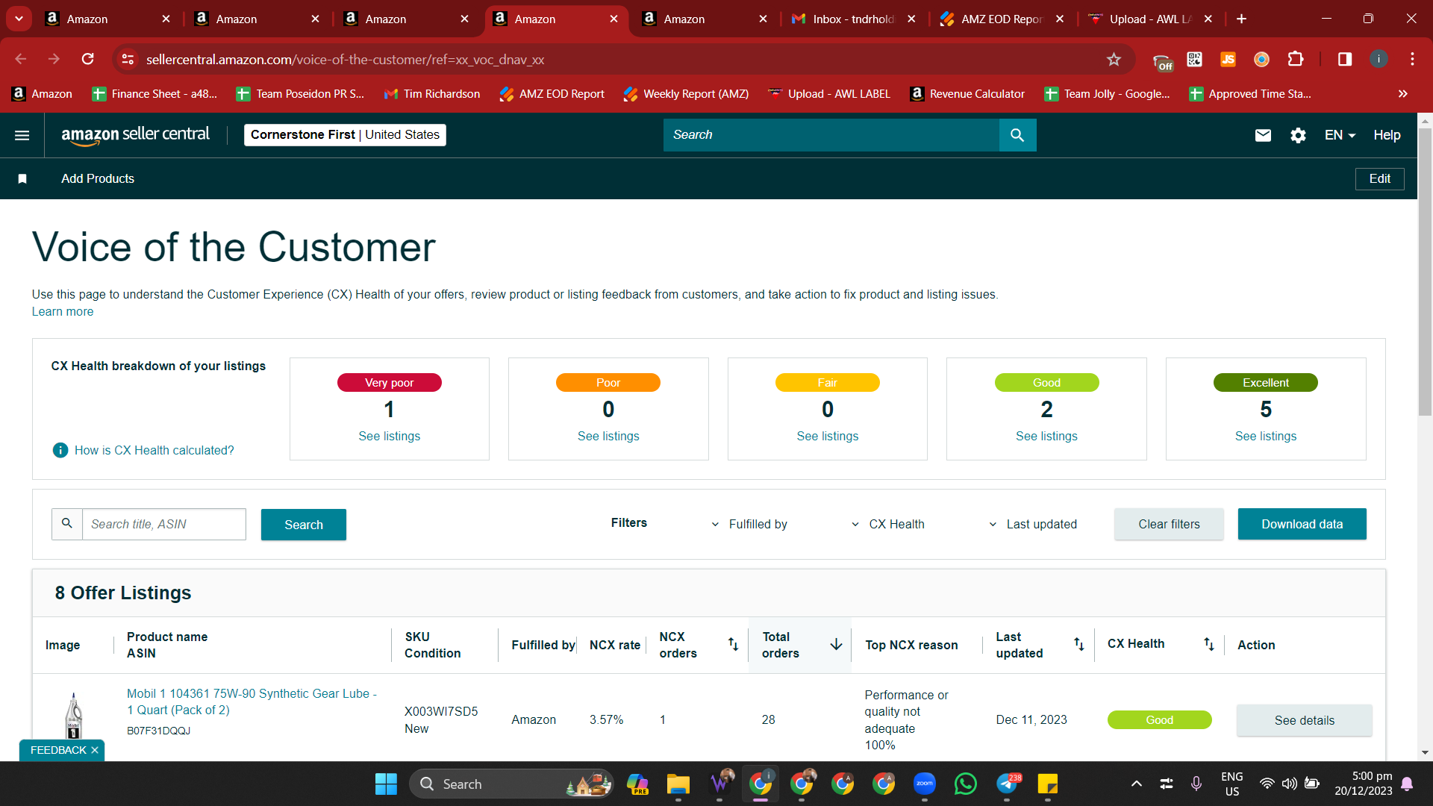Click the page vertical scrollbar thumb
This screenshot has height=806, width=1433.
click(x=1425, y=272)
